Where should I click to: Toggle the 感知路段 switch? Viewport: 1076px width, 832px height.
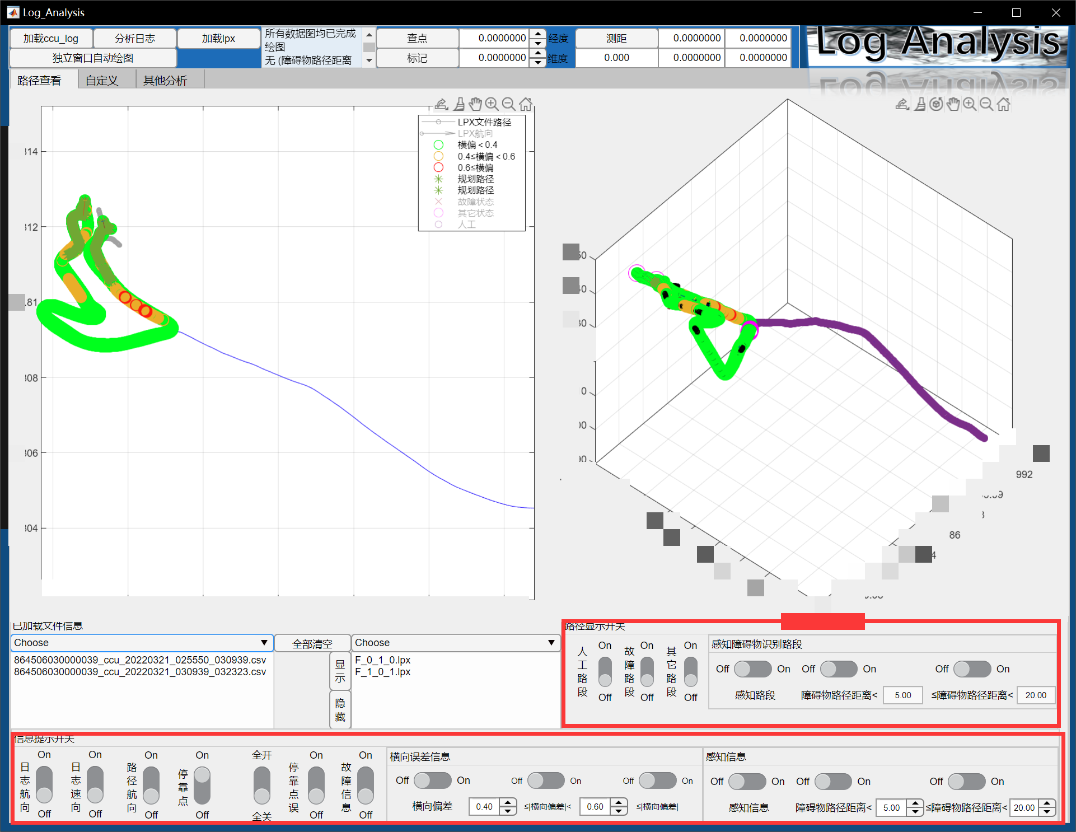tap(752, 669)
